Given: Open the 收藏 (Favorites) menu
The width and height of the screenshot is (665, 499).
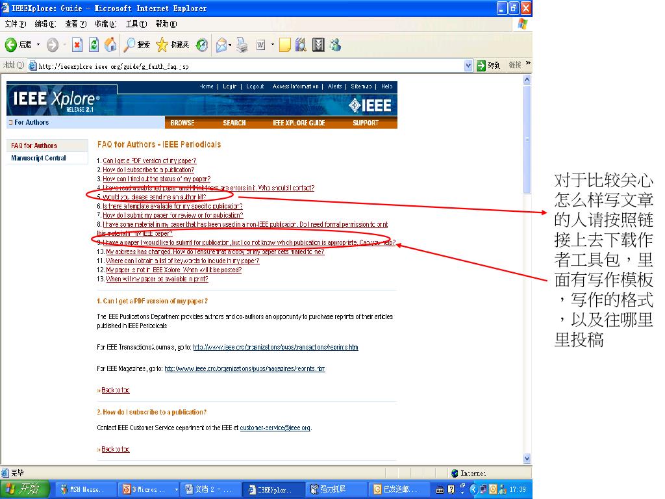Looking at the screenshot, I should 106,24.
